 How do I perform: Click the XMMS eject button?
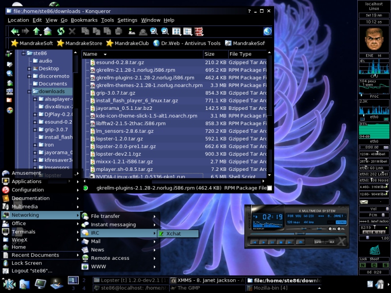[300, 242]
